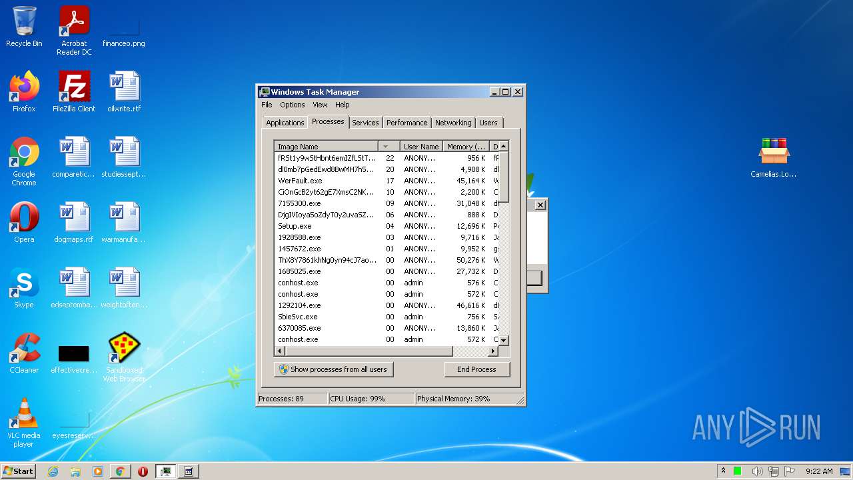Launch Firefox from the desktop
Image resolution: width=853 pixels, height=480 pixels.
click(24, 92)
